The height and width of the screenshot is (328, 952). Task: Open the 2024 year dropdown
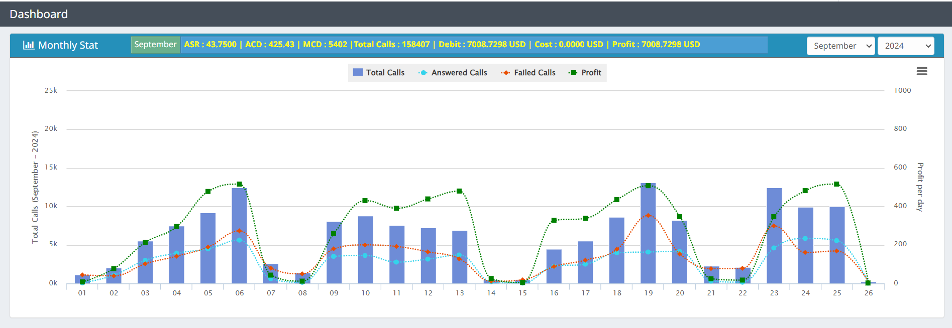pos(906,46)
